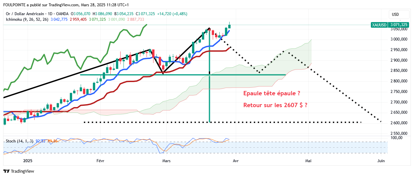Click the XAUUSD symbol tag
This screenshot has width=414, height=177.
(379, 25)
